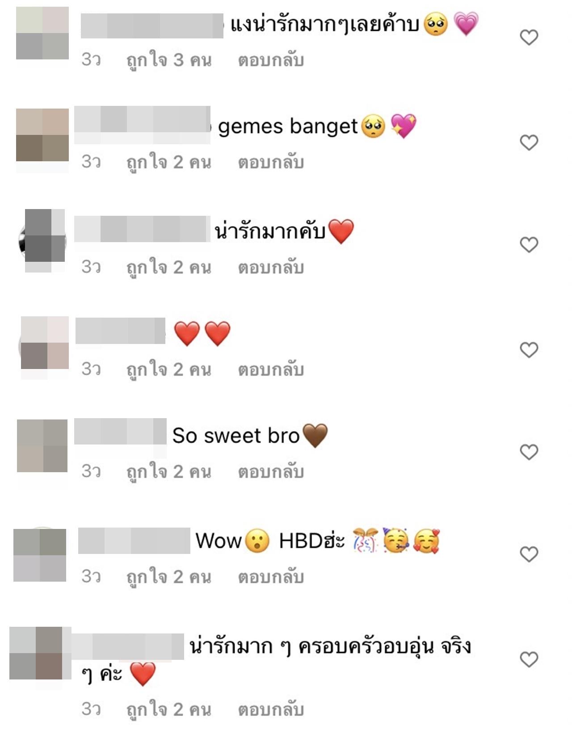This screenshot has width=572, height=738.
Task: Heart the 'So sweet bro' comment
Action: click(529, 452)
